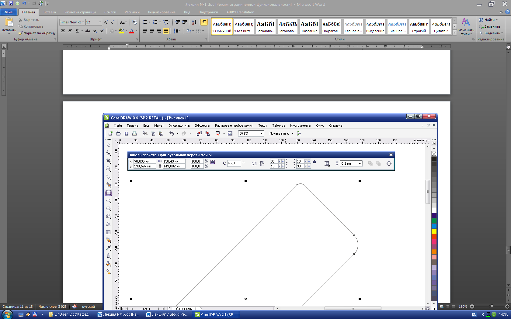The height and width of the screenshot is (319, 511).
Task: Click the Copy (Копировать) button
Action: (x=30, y=26)
